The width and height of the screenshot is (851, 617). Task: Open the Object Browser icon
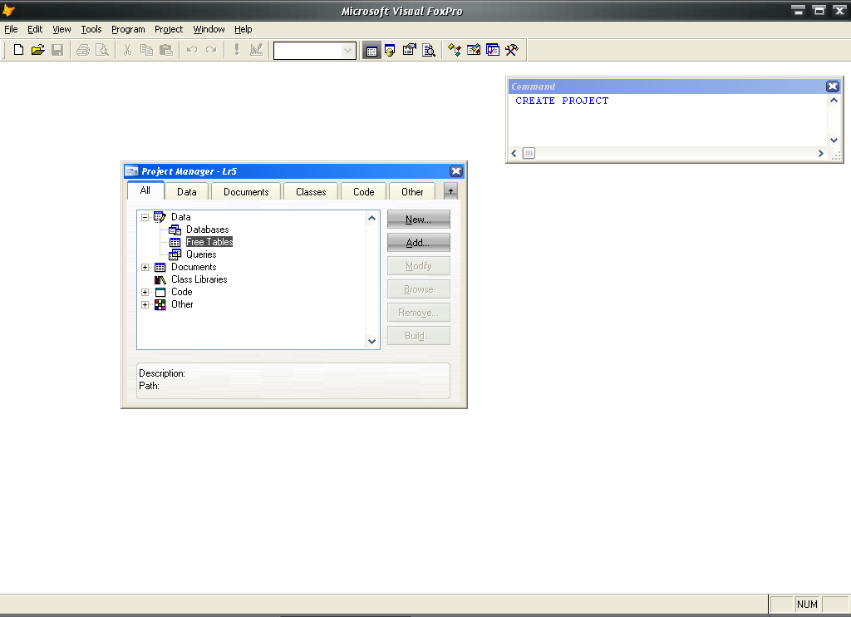click(x=473, y=50)
